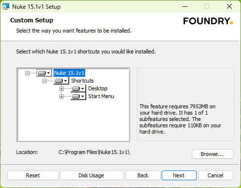Expand the Start Menu tree node

point(61,96)
